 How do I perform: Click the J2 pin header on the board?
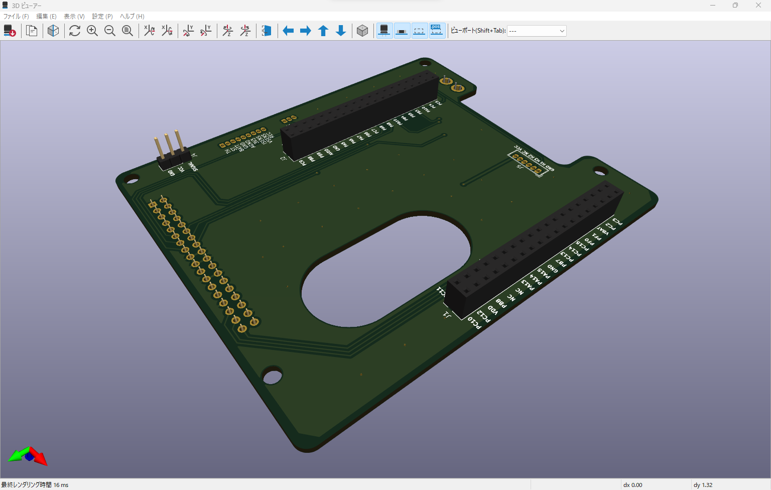[359, 115]
